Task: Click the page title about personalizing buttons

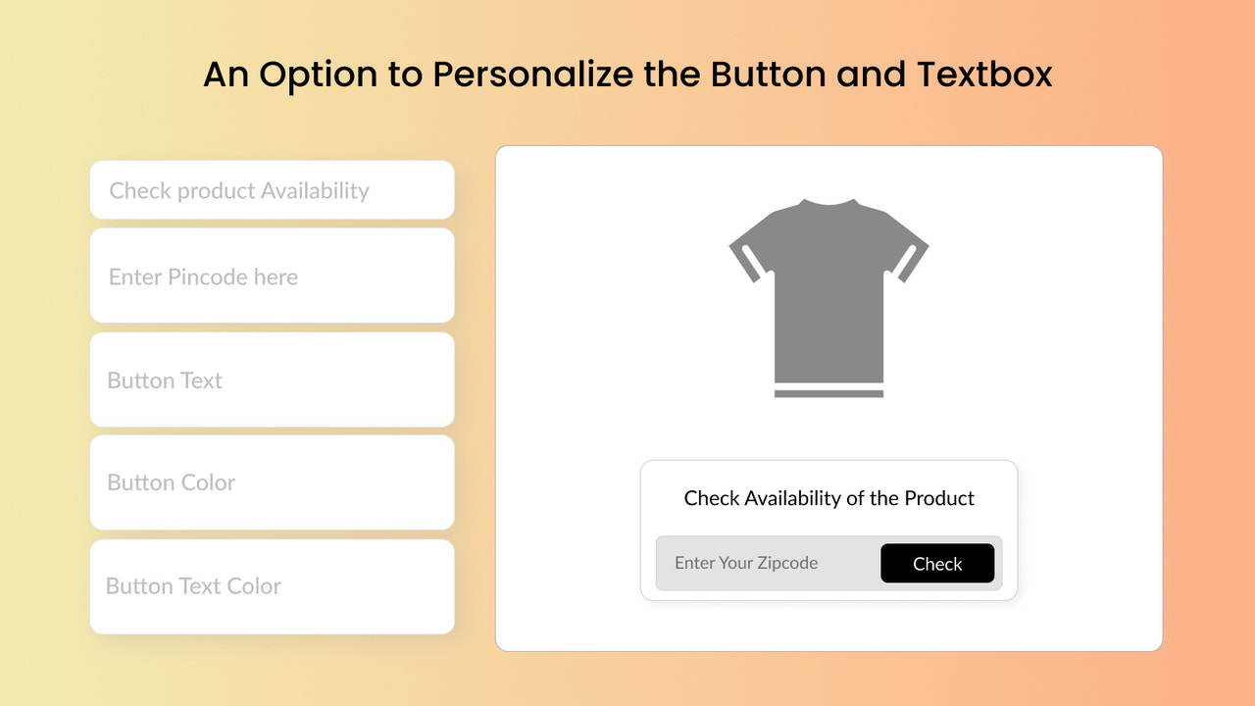Action: tap(627, 75)
